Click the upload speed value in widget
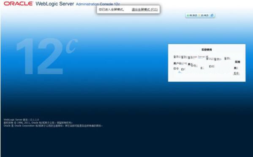The height and width of the screenshot is (157, 253). [193, 16]
